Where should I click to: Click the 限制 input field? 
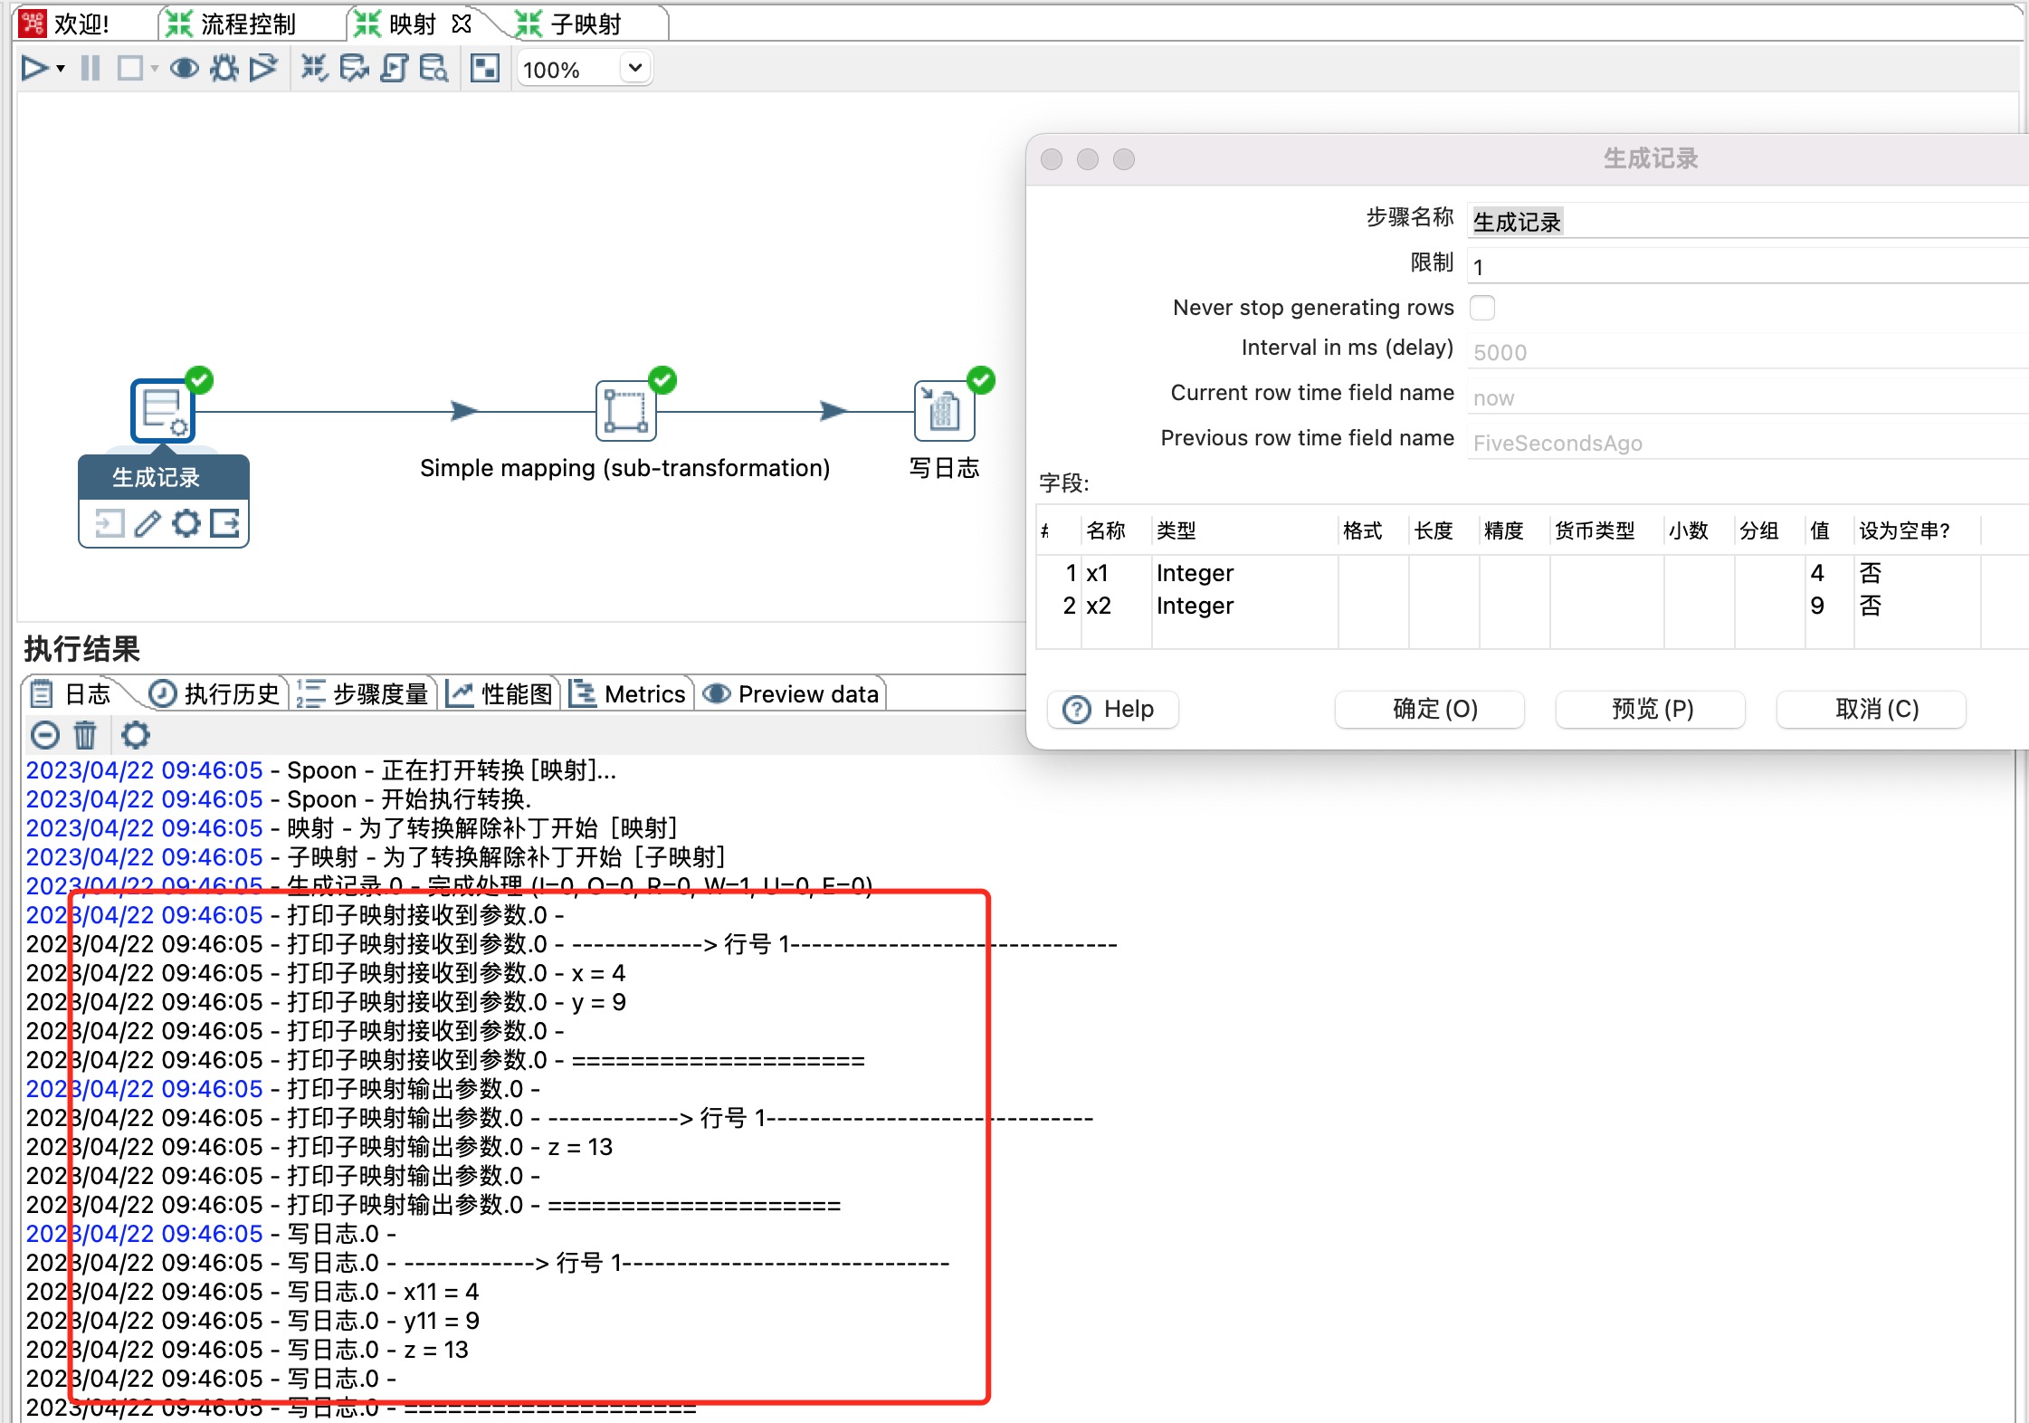coord(1747,267)
